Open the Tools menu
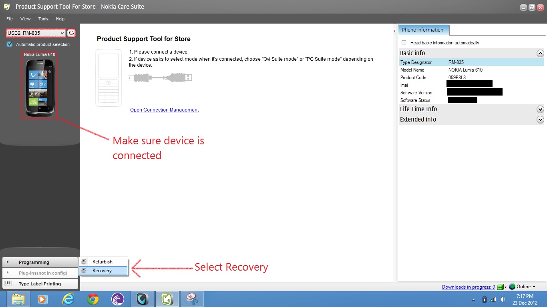 [x=43, y=19]
